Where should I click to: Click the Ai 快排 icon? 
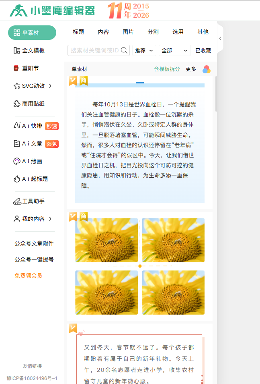17,125
